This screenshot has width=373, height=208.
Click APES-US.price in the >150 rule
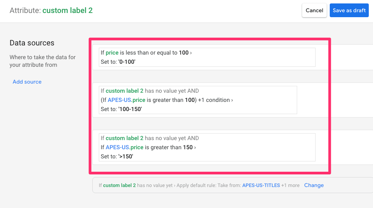point(124,147)
